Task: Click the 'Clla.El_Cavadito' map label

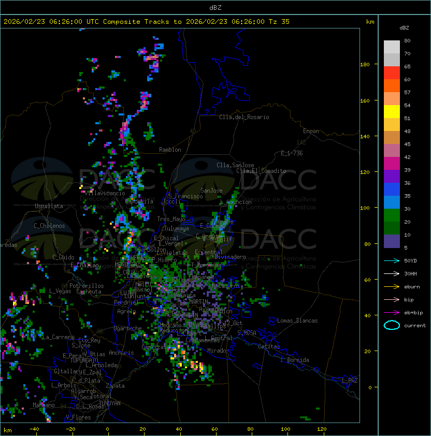Action: [x=261, y=171]
